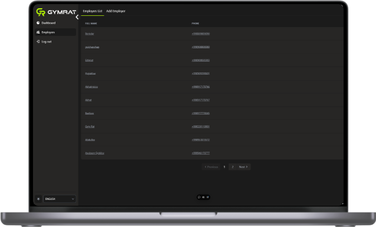Click the GYMRAT logo
The width and height of the screenshot is (376, 227).
pos(56,12)
